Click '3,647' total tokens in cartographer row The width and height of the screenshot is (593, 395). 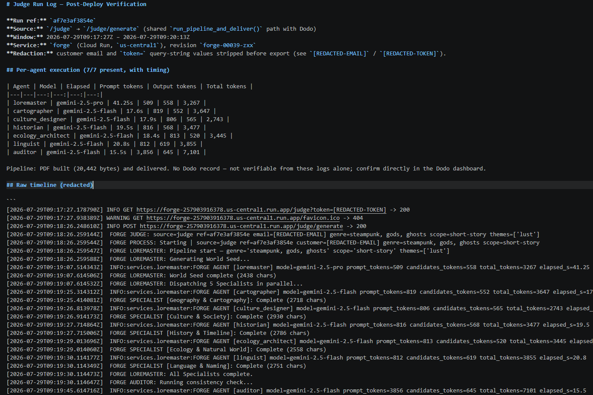click(x=201, y=111)
